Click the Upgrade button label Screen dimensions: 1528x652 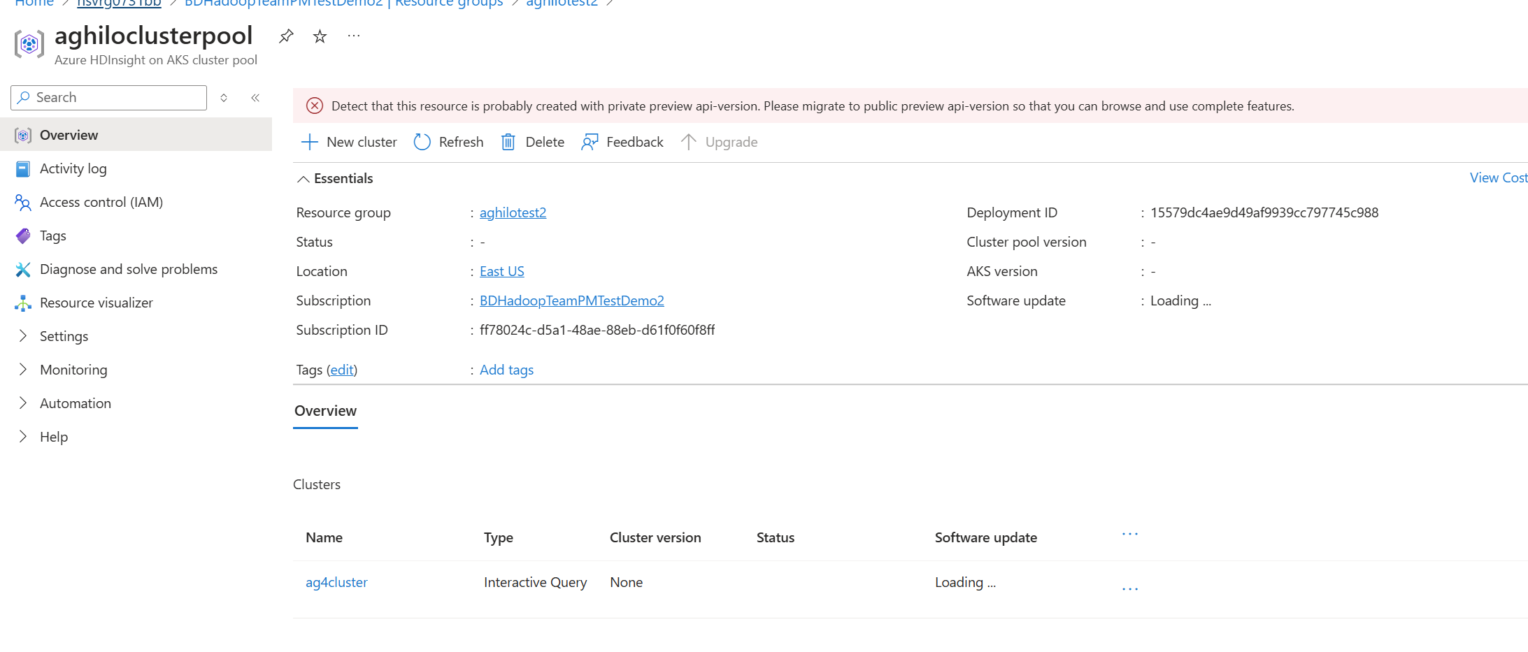point(731,142)
